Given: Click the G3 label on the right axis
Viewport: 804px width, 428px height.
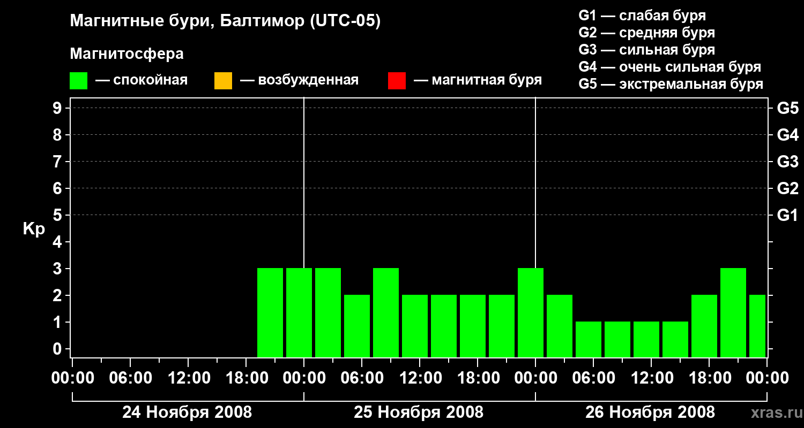Looking at the screenshot, I should (x=788, y=162).
